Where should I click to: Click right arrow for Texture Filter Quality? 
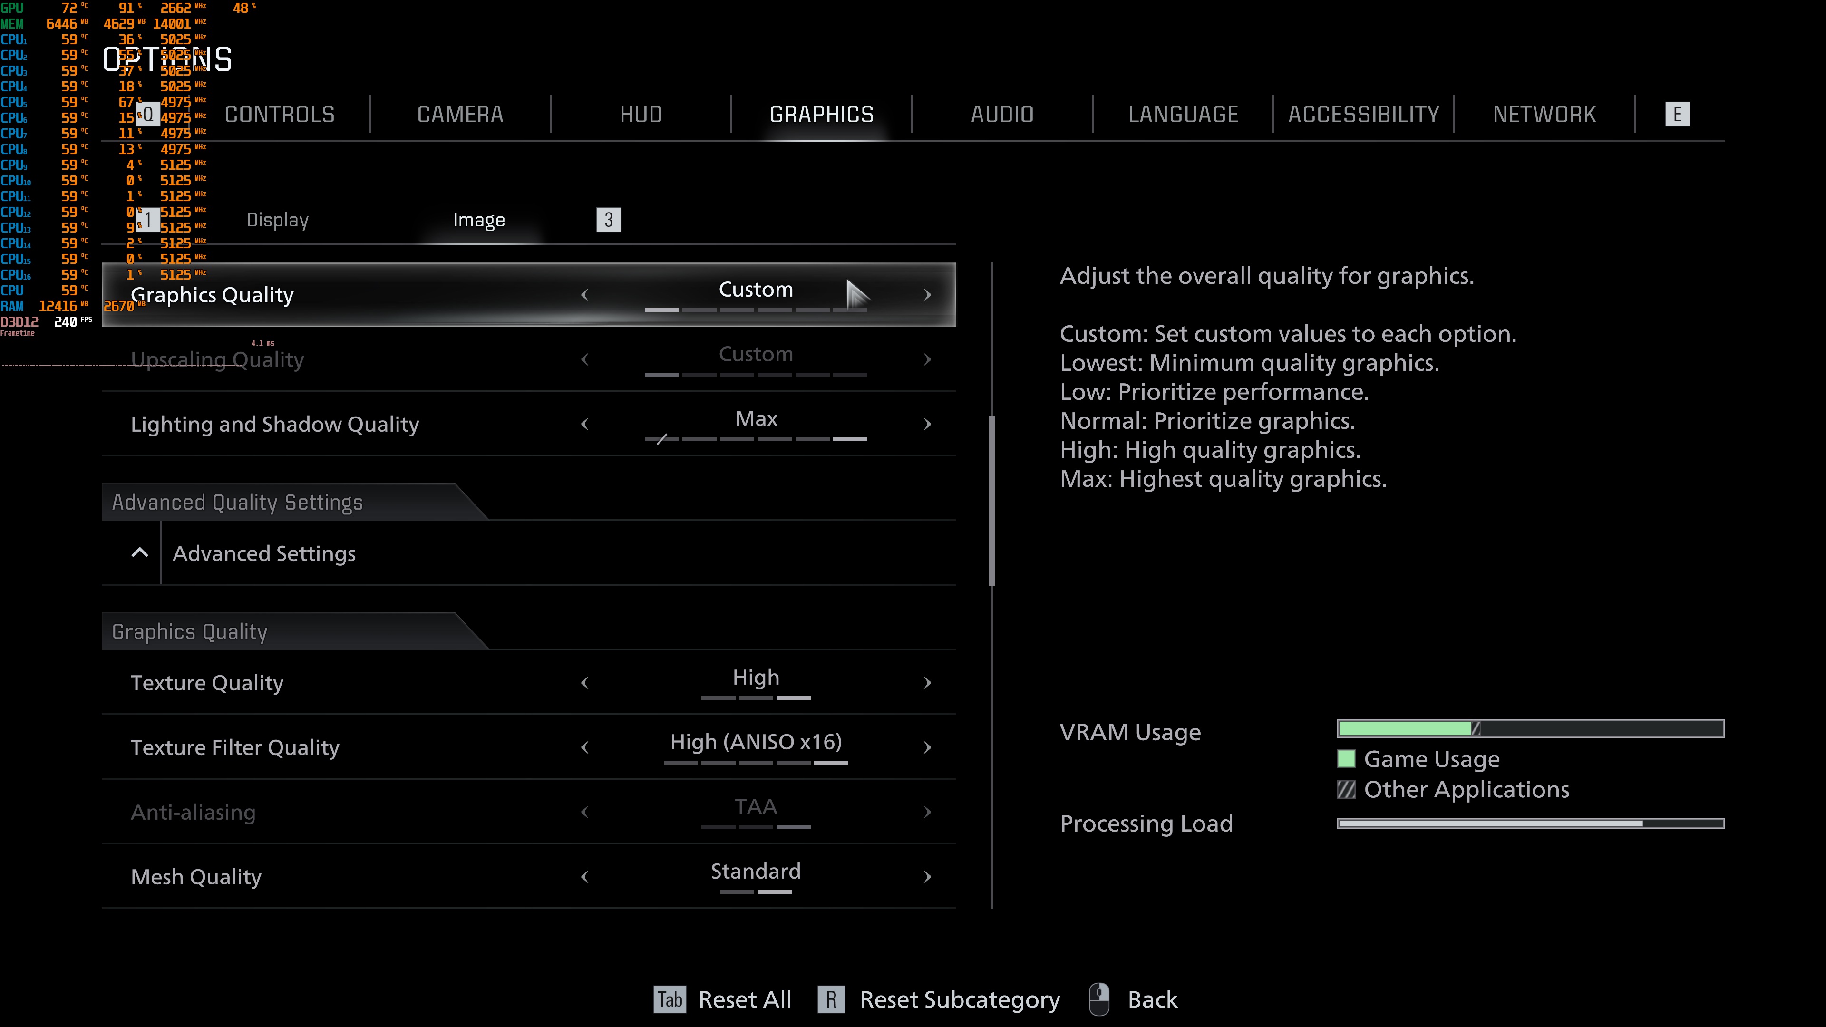pyautogui.click(x=927, y=747)
